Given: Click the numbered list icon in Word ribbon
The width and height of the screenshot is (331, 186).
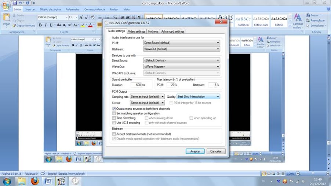Looking at the screenshot, I should (x=108, y=17).
